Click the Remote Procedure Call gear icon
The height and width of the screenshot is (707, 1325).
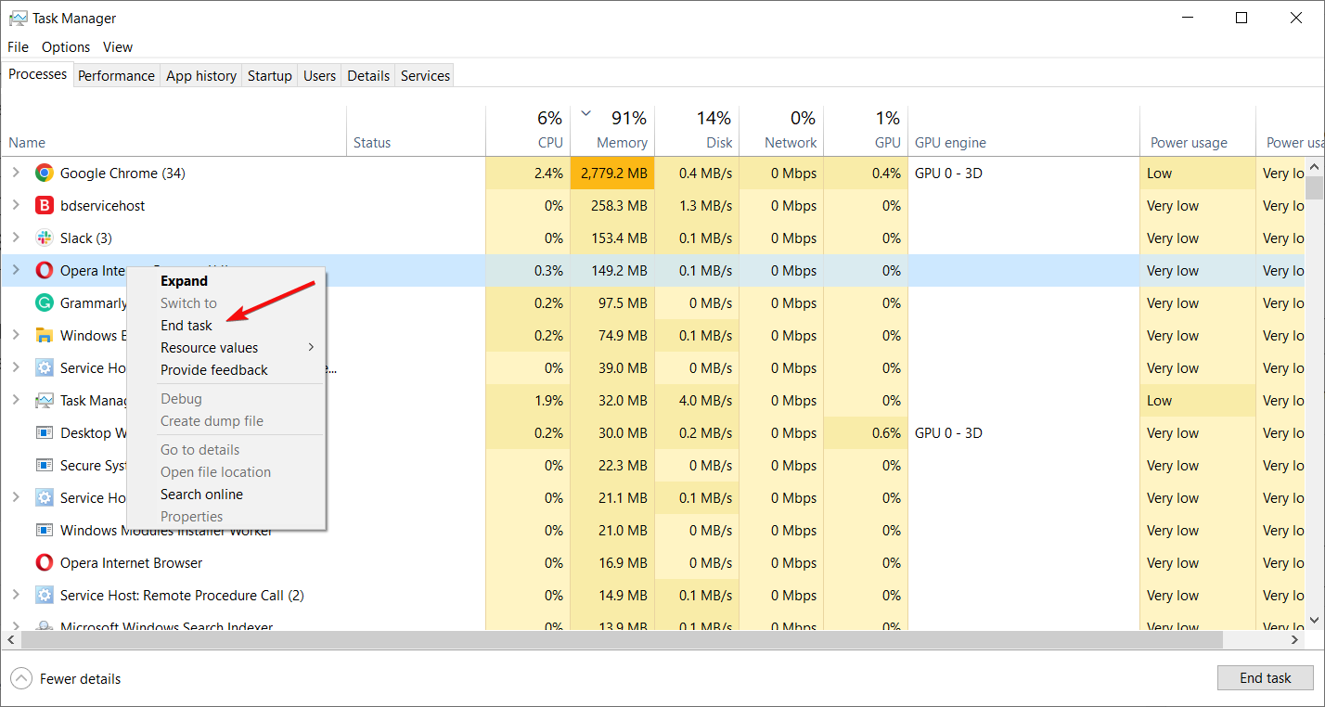pyautogui.click(x=44, y=595)
